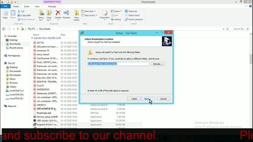Click Invert selection in the ribbon
Viewport: 253px width, 142px height.
tap(134, 19)
